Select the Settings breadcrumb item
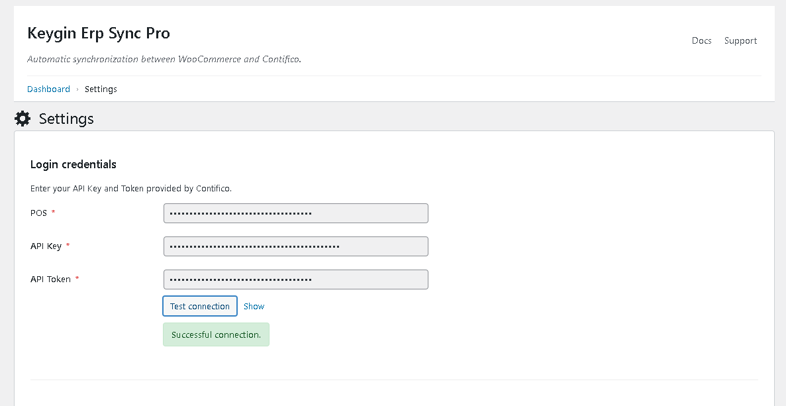The width and height of the screenshot is (786, 406). tap(101, 89)
